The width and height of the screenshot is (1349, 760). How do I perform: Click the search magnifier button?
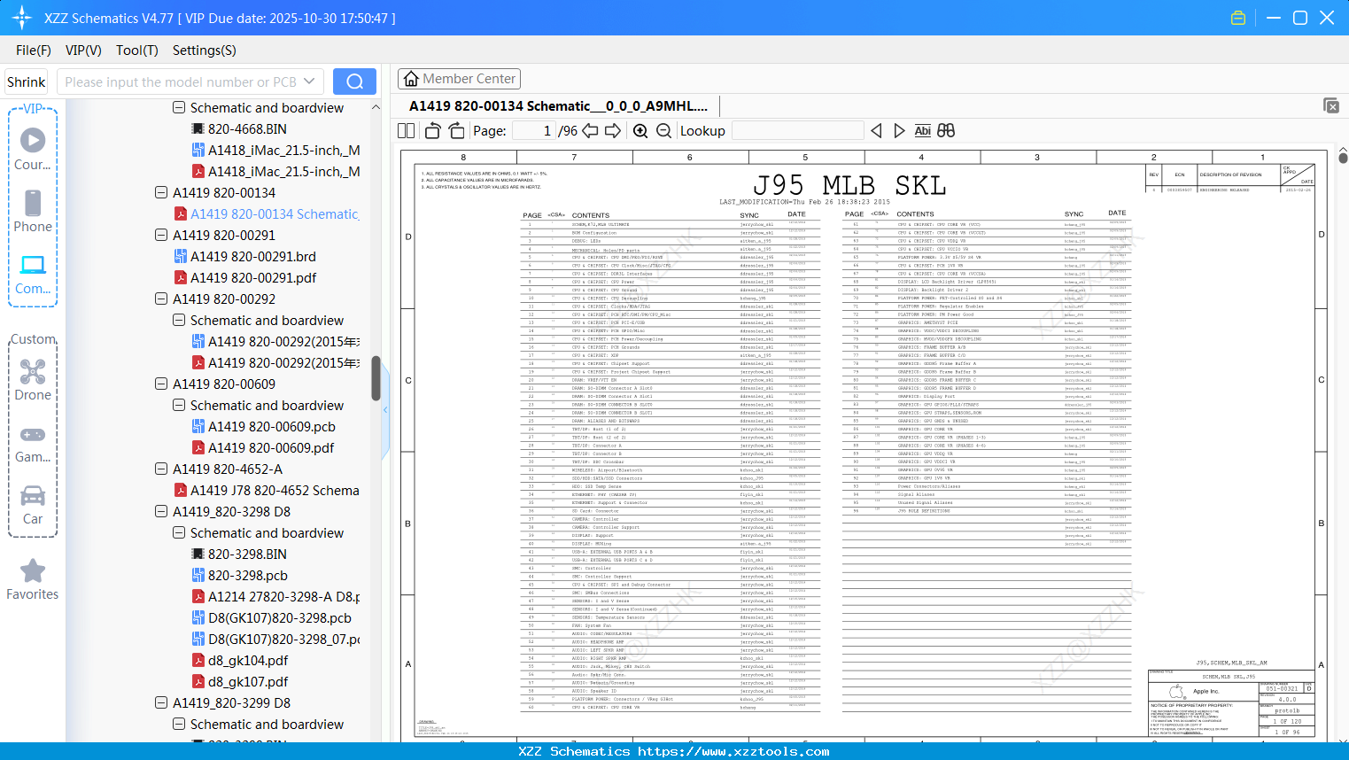coord(354,81)
